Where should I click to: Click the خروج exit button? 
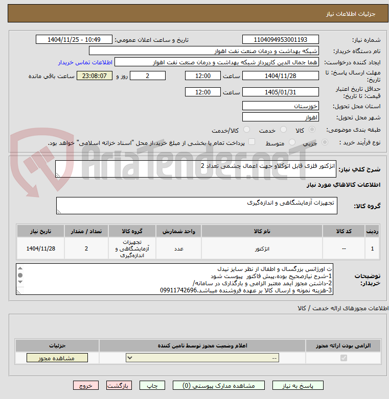tap(86, 386)
